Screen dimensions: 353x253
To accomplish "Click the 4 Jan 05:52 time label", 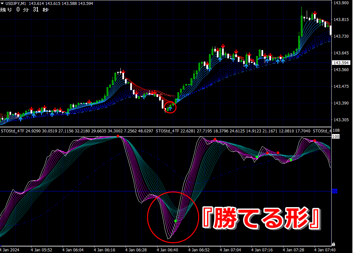I will click(x=41, y=250).
